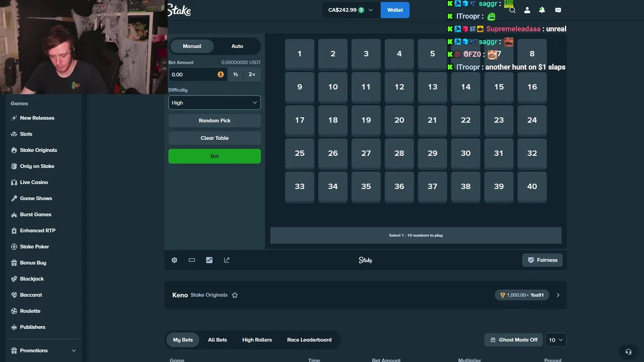The height and width of the screenshot is (362, 644).
Task: Open the Fairness button
Action: coord(542,260)
